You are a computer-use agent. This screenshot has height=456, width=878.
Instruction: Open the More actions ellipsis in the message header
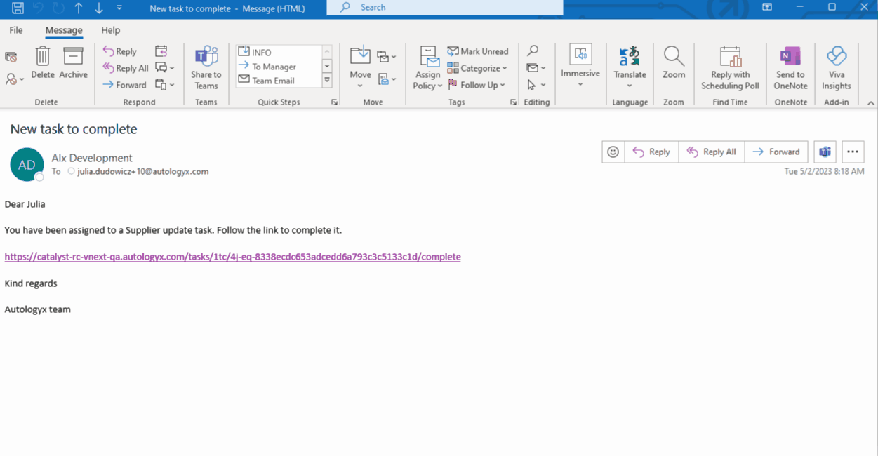pyautogui.click(x=853, y=152)
